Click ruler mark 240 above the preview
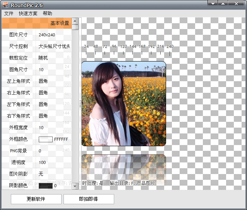 (170, 46)
